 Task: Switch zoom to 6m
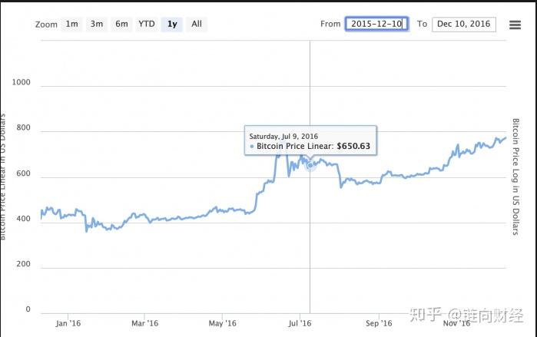point(121,24)
